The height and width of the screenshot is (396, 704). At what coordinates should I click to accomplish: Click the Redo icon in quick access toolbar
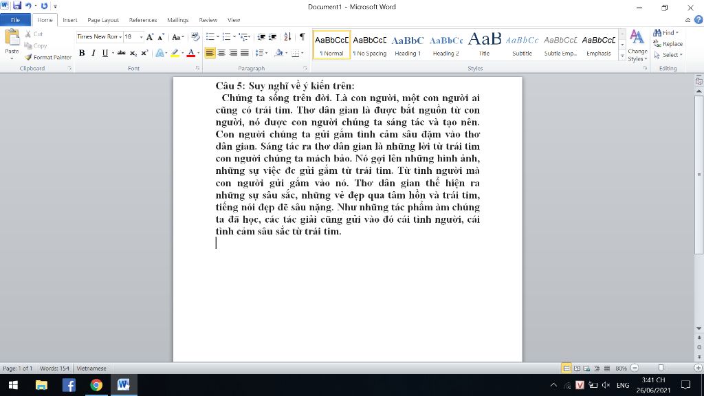[x=44, y=5]
